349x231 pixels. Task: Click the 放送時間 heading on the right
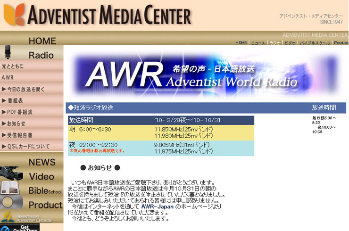tap(324, 107)
